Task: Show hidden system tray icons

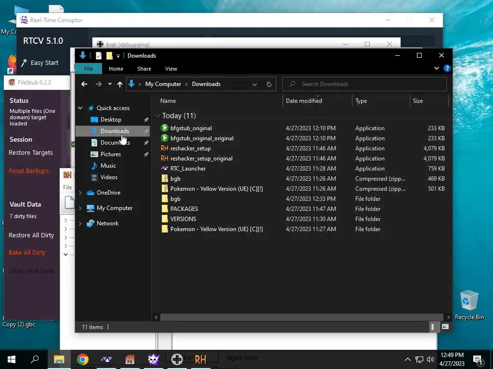Action: [407, 359]
